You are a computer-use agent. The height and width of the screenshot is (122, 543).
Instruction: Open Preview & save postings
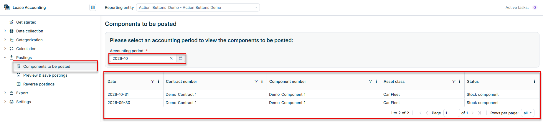pos(45,75)
